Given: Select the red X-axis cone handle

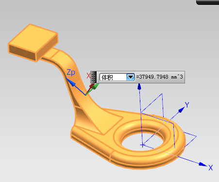Looking at the screenshot, I should pyautogui.click(x=92, y=86).
